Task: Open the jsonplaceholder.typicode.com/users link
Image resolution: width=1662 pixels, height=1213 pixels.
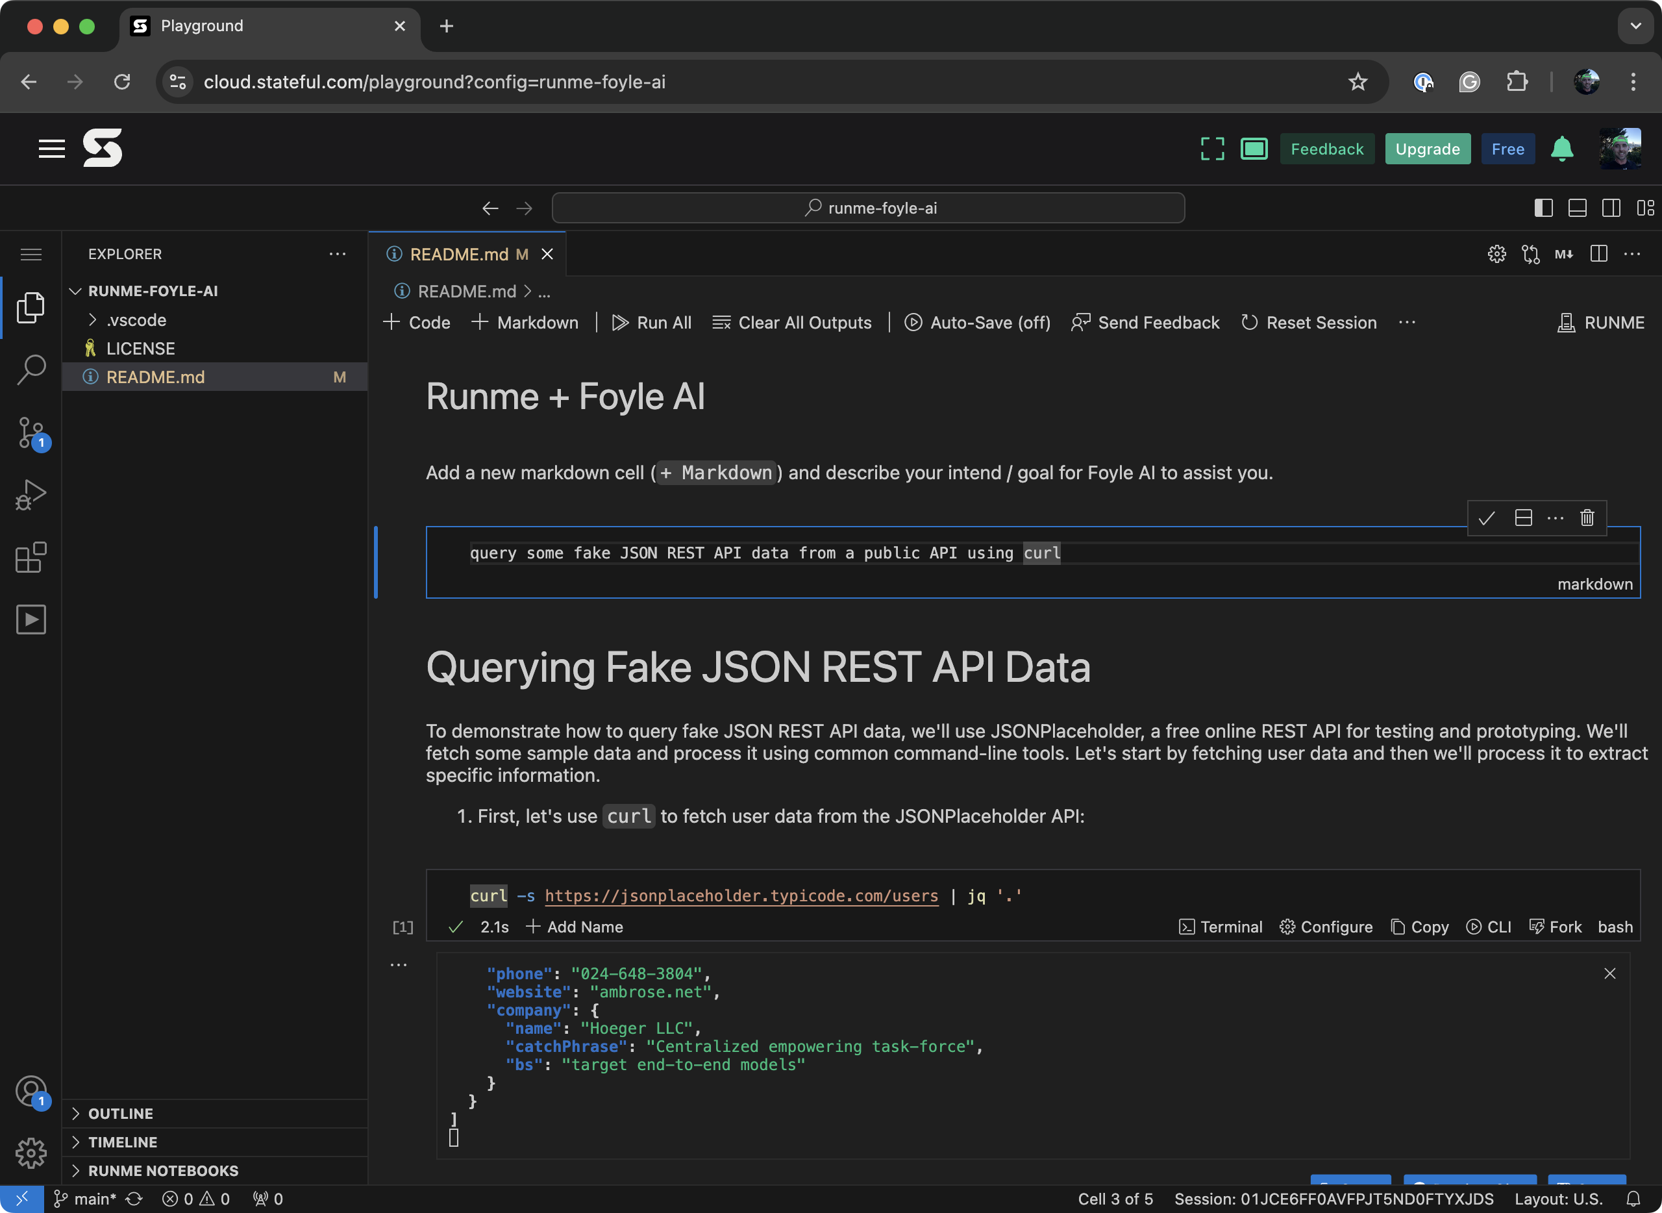Action: [741, 896]
